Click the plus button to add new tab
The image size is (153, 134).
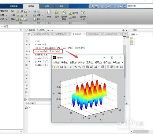(x=125, y=34)
